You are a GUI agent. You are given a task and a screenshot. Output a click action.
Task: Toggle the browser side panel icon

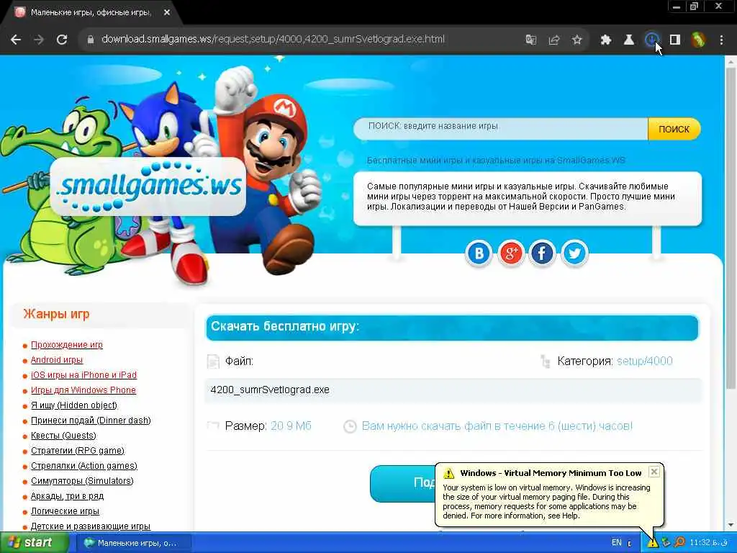point(675,40)
